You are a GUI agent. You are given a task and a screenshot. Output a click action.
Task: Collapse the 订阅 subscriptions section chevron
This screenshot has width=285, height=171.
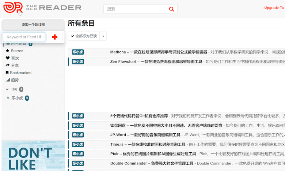coord(7,89)
